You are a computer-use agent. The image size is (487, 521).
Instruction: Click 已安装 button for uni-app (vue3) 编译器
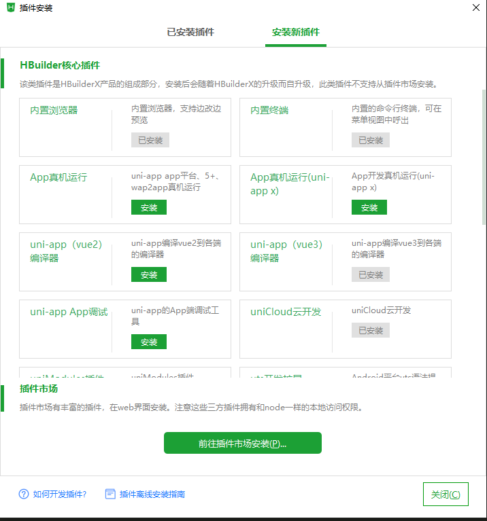pyautogui.click(x=371, y=274)
